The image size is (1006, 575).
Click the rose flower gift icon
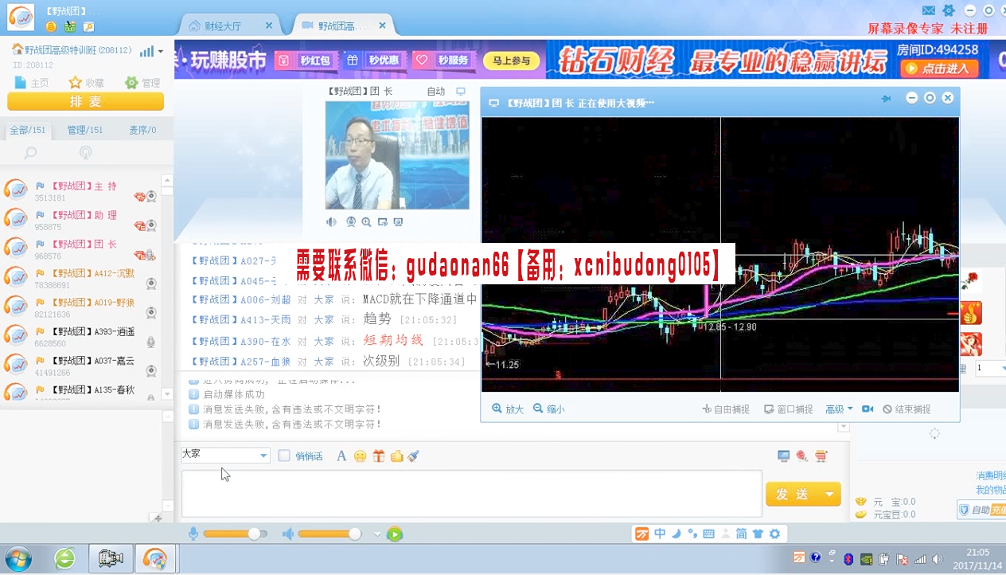(x=970, y=280)
